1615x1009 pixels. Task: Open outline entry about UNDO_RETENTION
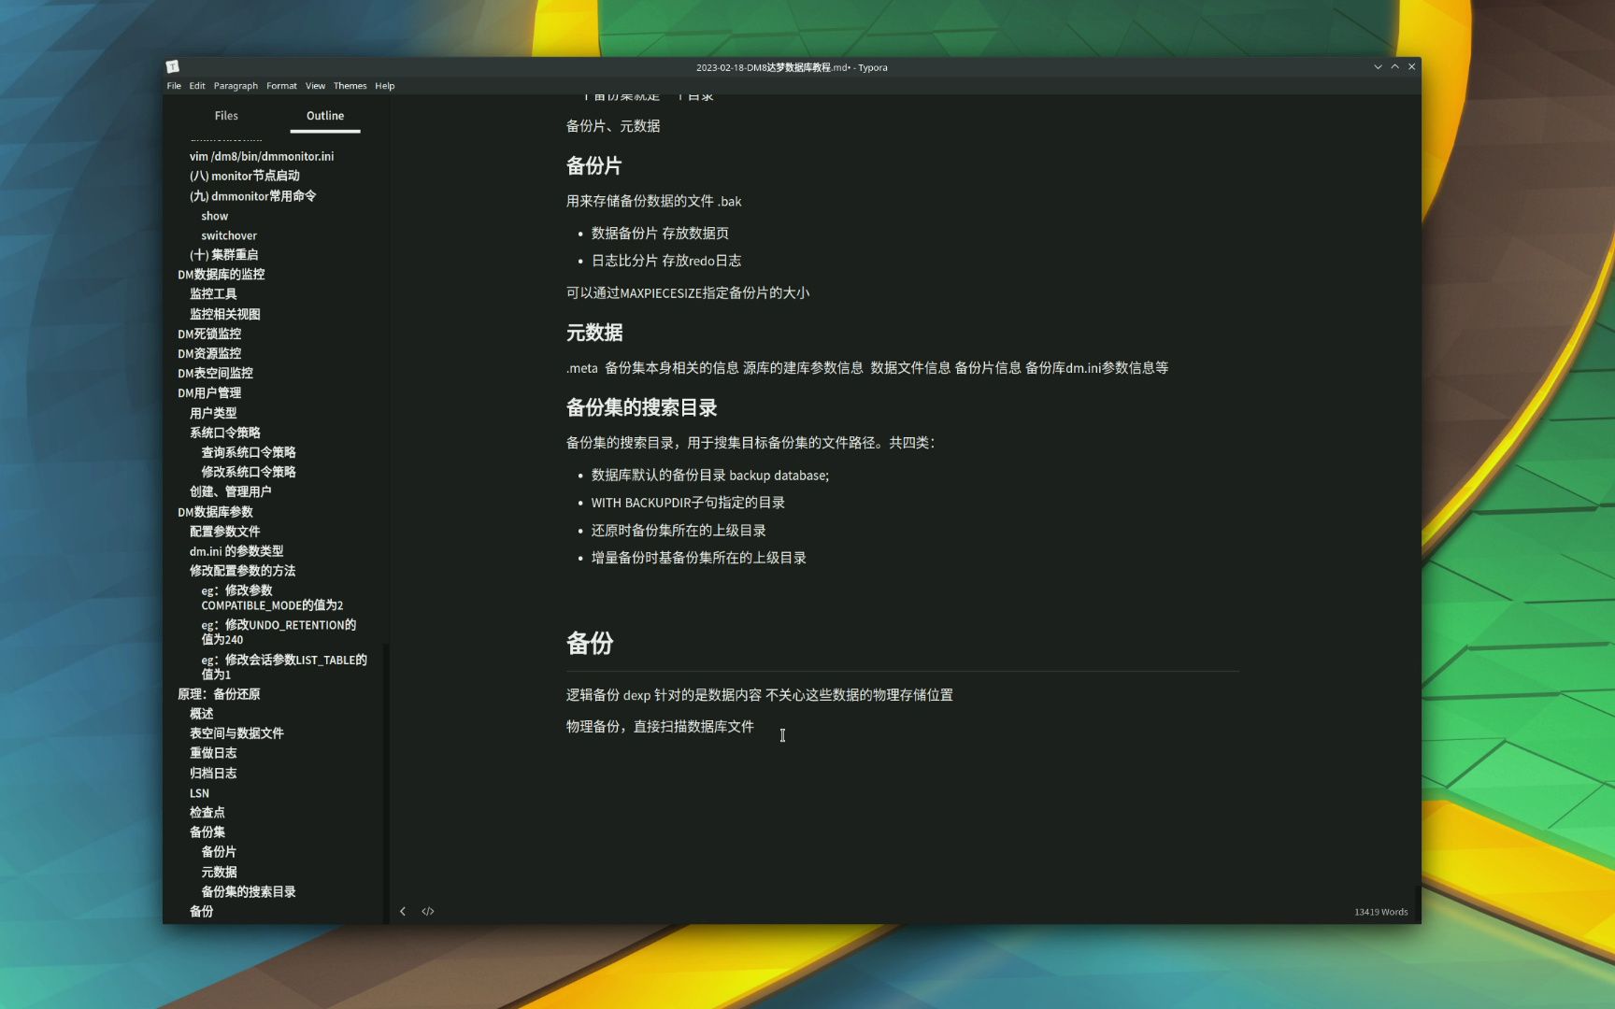click(x=279, y=632)
